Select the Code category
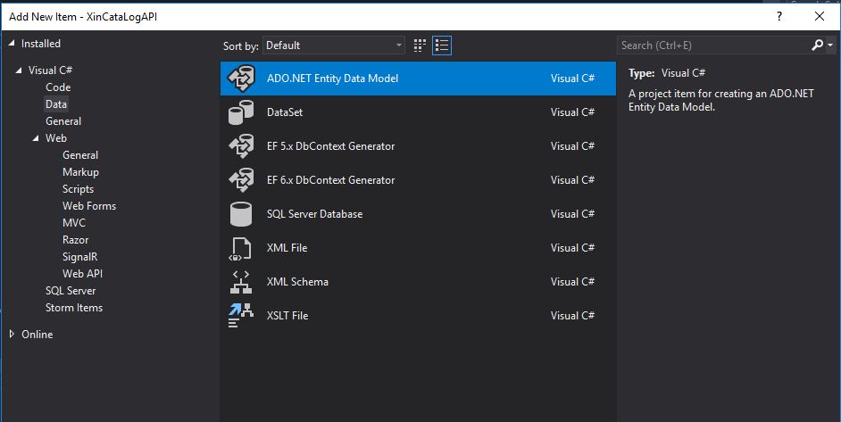 (58, 87)
